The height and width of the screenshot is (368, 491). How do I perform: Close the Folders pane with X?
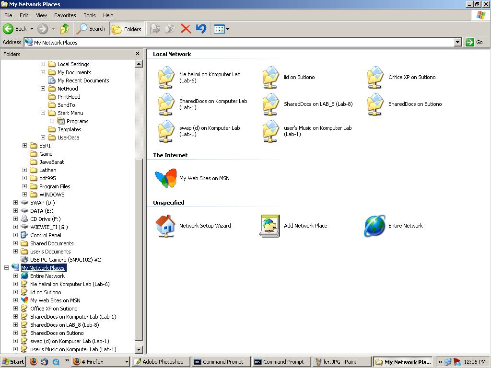tap(137, 54)
